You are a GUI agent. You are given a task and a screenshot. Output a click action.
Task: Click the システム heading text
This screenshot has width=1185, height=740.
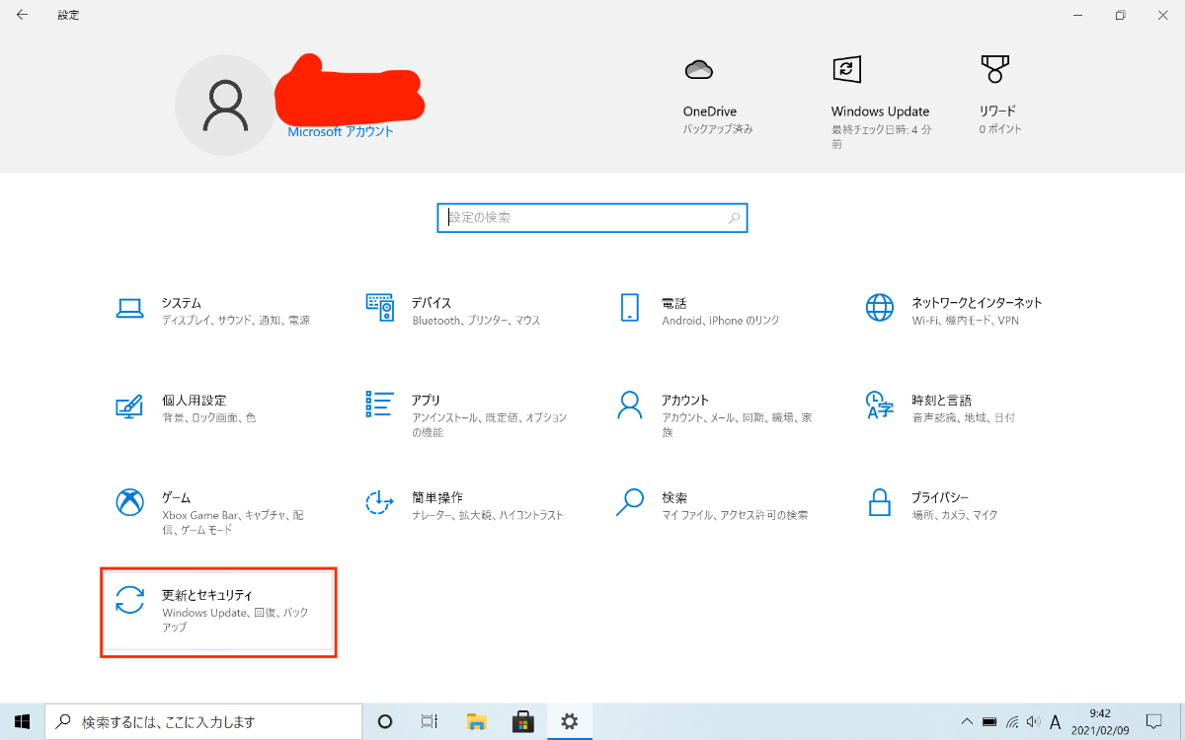(x=182, y=303)
